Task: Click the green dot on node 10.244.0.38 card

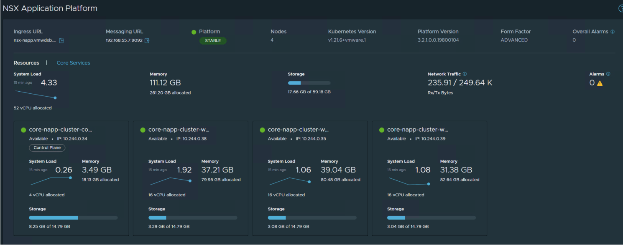Action: tap(143, 130)
